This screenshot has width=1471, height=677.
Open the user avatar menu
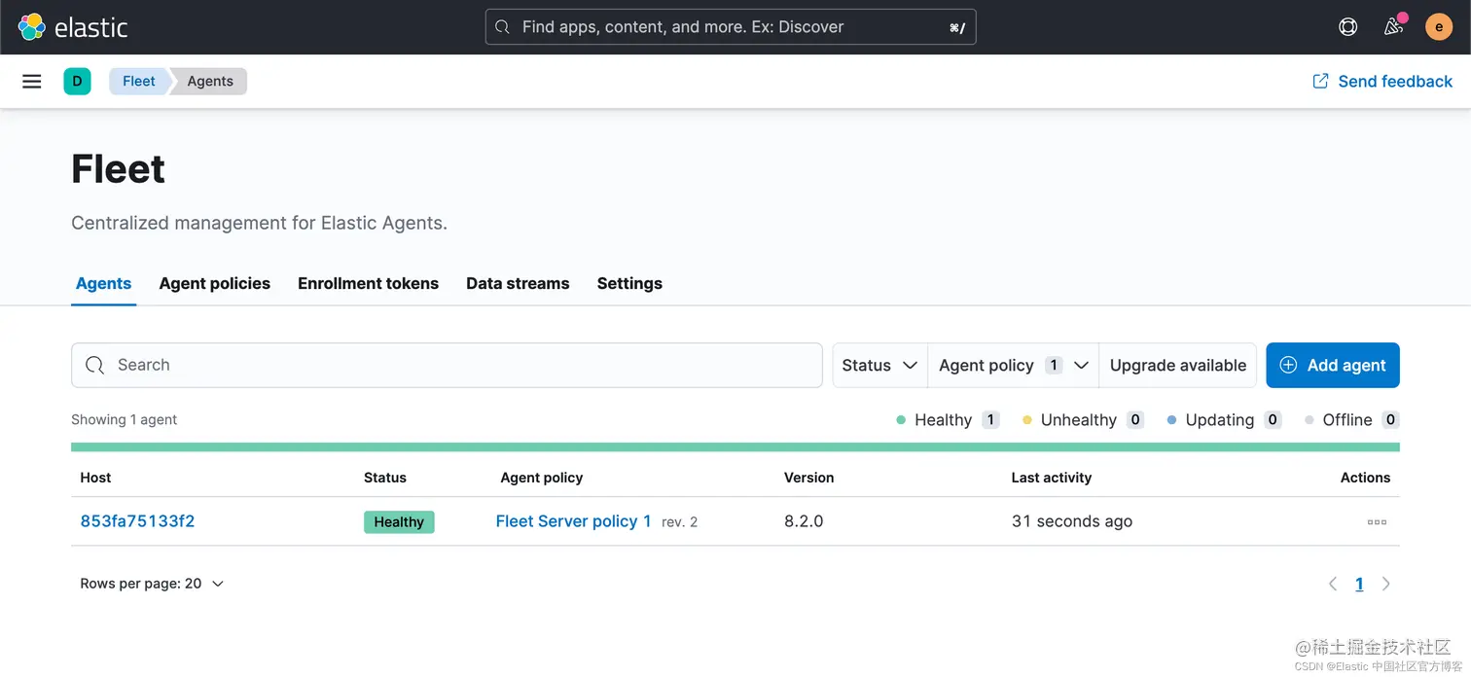point(1438,27)
